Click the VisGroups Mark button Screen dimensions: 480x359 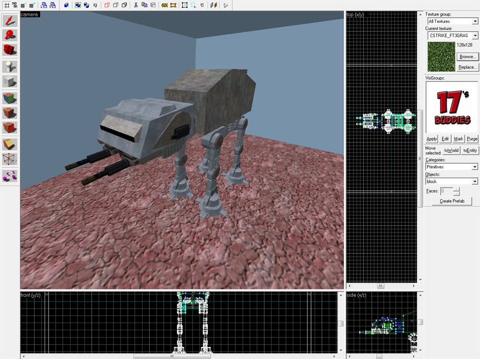pyautogui.click(x=458, y=139)
